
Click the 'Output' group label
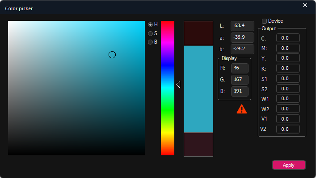point(269,28)
